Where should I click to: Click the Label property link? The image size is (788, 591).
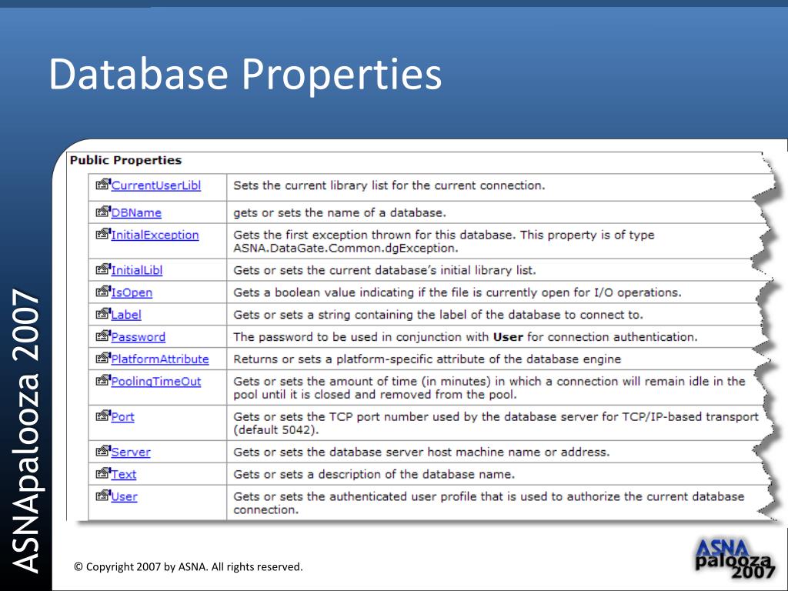tap(126, 315)
